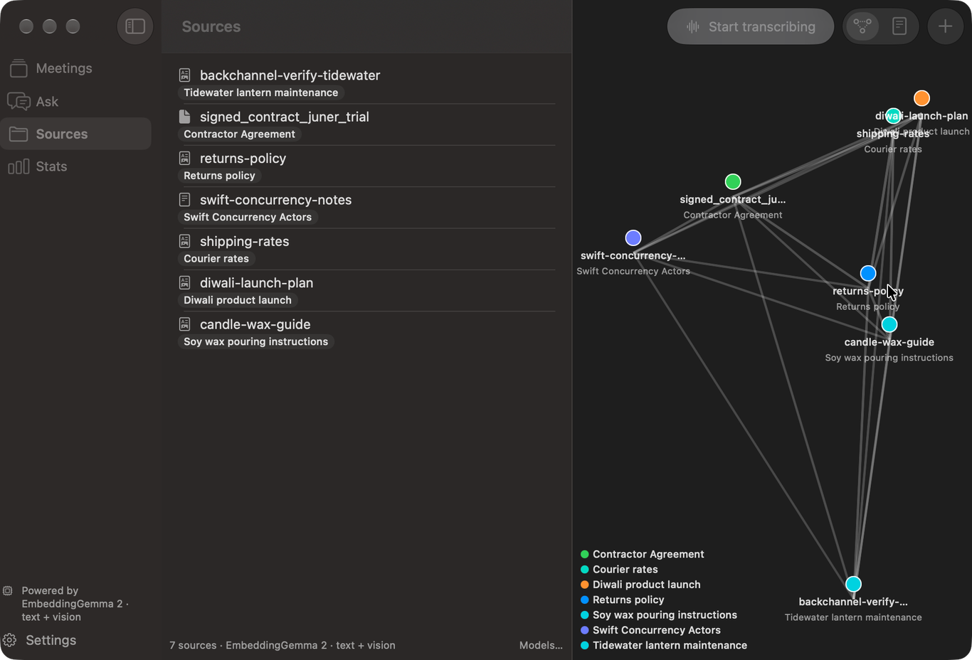
Task: Click the plus button to add a source
Action: pos(945,26)
